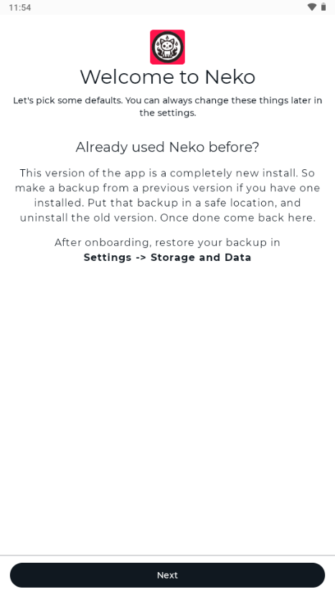Click the "the settings." line under the subtitle
This screenshot has height=595, width=335.
(x=168, y=113)
